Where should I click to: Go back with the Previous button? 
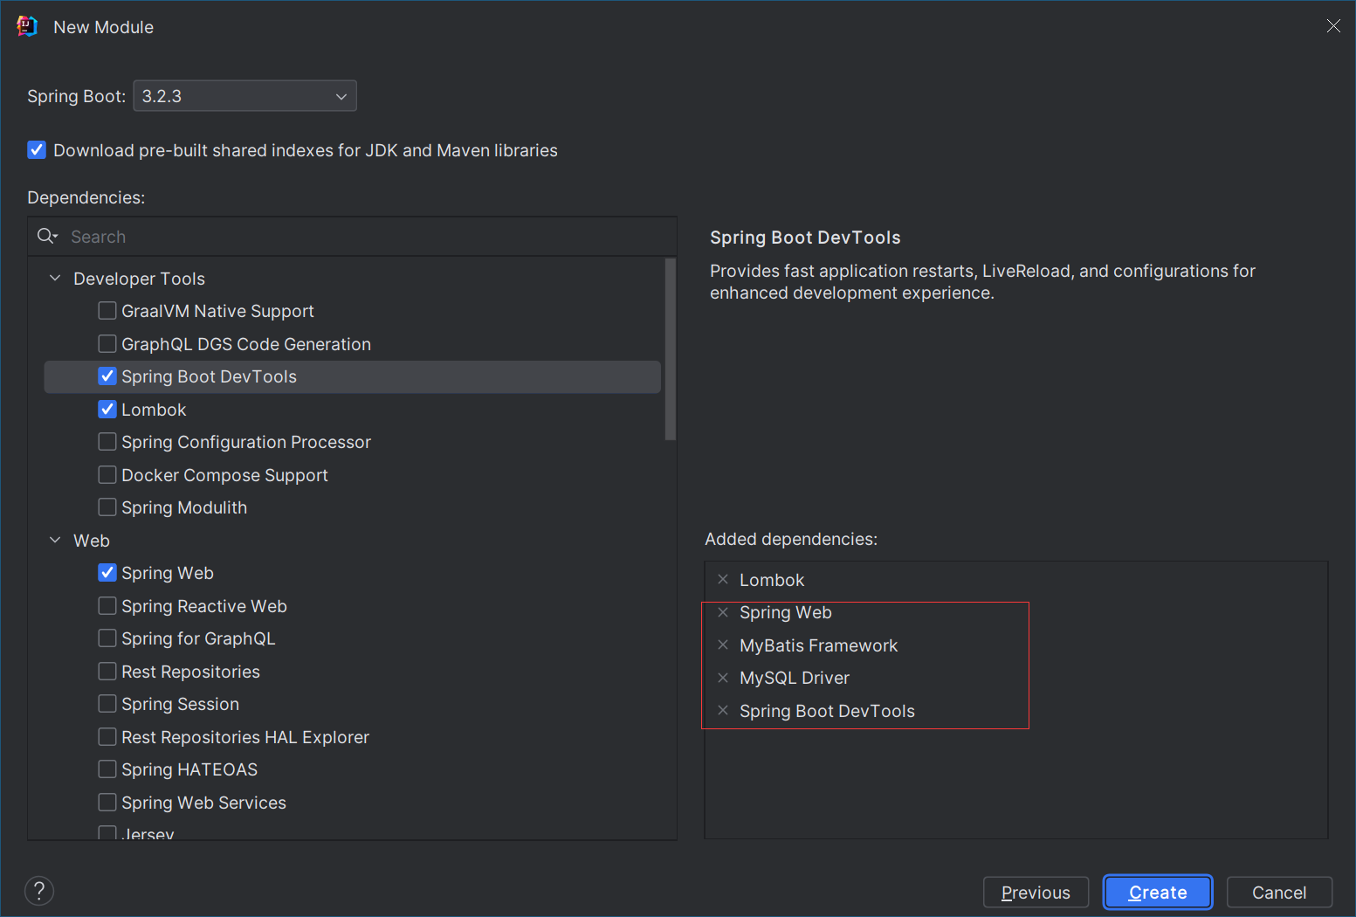[x=1036, y=893]
